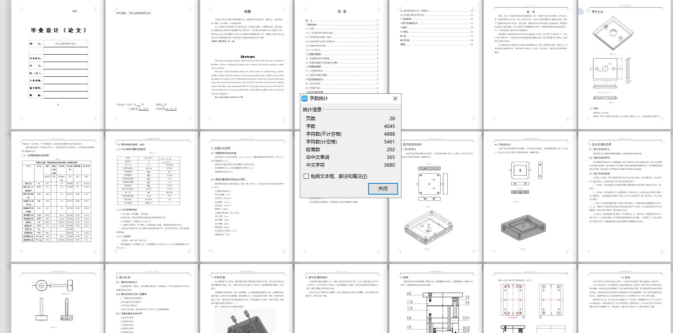Click the dark 3D cavity model image
673x333 pixels.
524,227
